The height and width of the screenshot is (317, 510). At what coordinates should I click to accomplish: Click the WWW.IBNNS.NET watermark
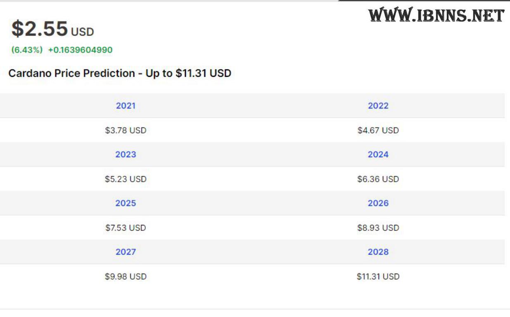(x=436, y=15)
